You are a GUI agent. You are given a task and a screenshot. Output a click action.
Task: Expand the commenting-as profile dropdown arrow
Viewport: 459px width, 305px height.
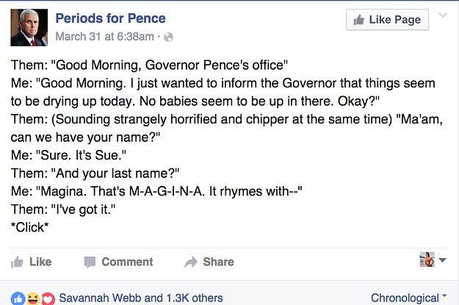click(x=442, y=260)
